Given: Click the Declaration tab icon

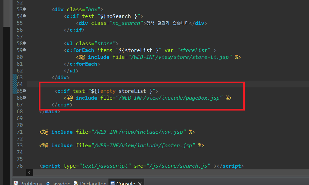Looking at the screenshot, I should pos(76,183).
